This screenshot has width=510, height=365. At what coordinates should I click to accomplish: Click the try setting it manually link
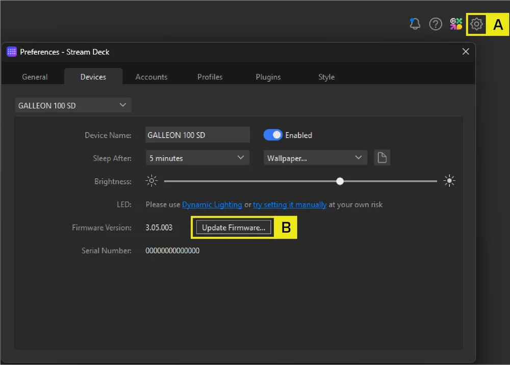pyautogui.click(x=290, y=205)
